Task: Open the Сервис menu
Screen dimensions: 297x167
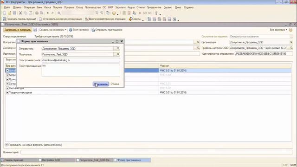Action: (x=168, y=7)
